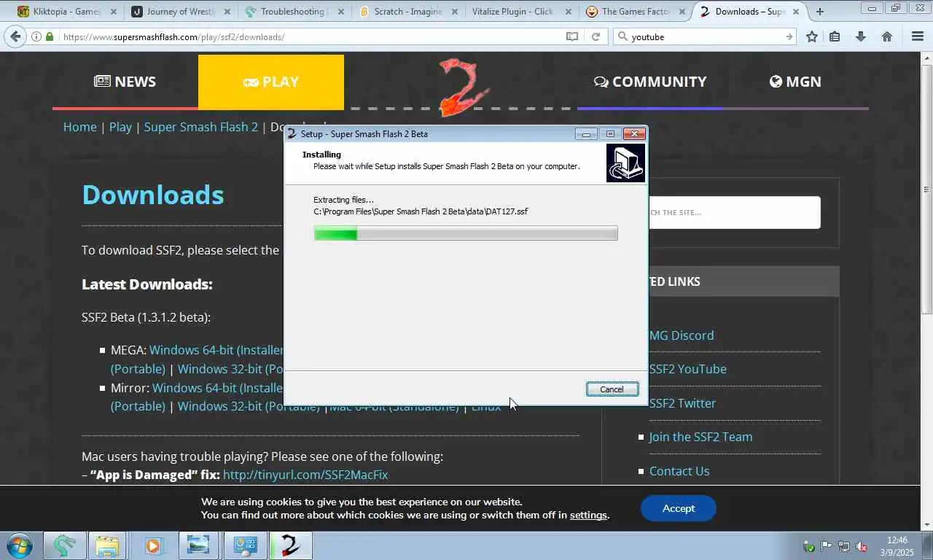Toggle reader view icon in address bar
The height and width of the screenshot is (560, 933).
(x=572, y=36)
